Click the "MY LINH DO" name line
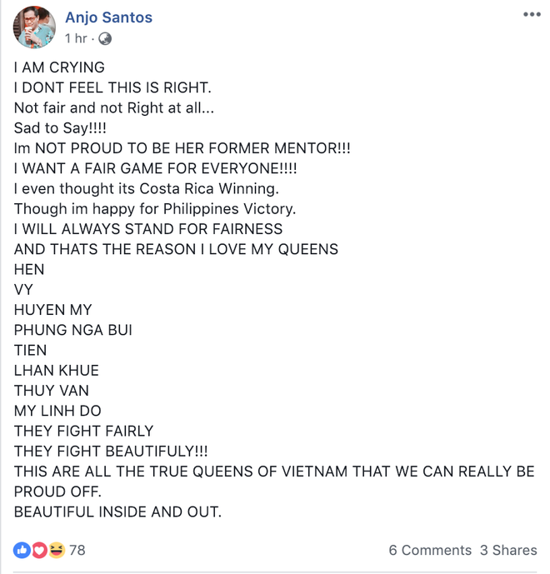Screen dimensions: 550x574 (58, 411)
